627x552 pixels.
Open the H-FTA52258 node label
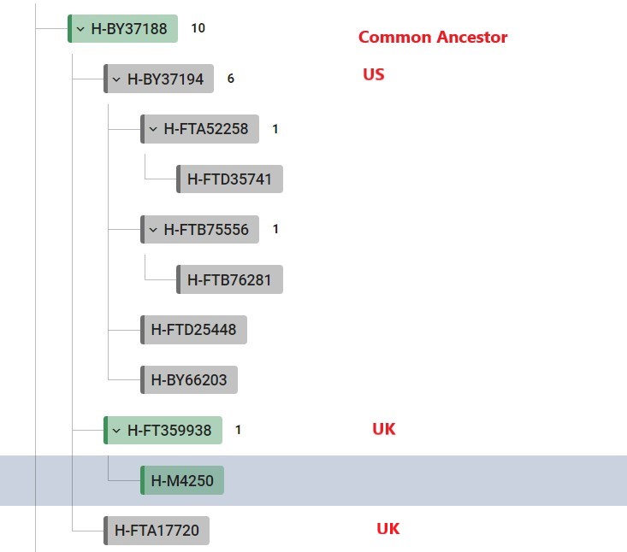tap(206, 129)
